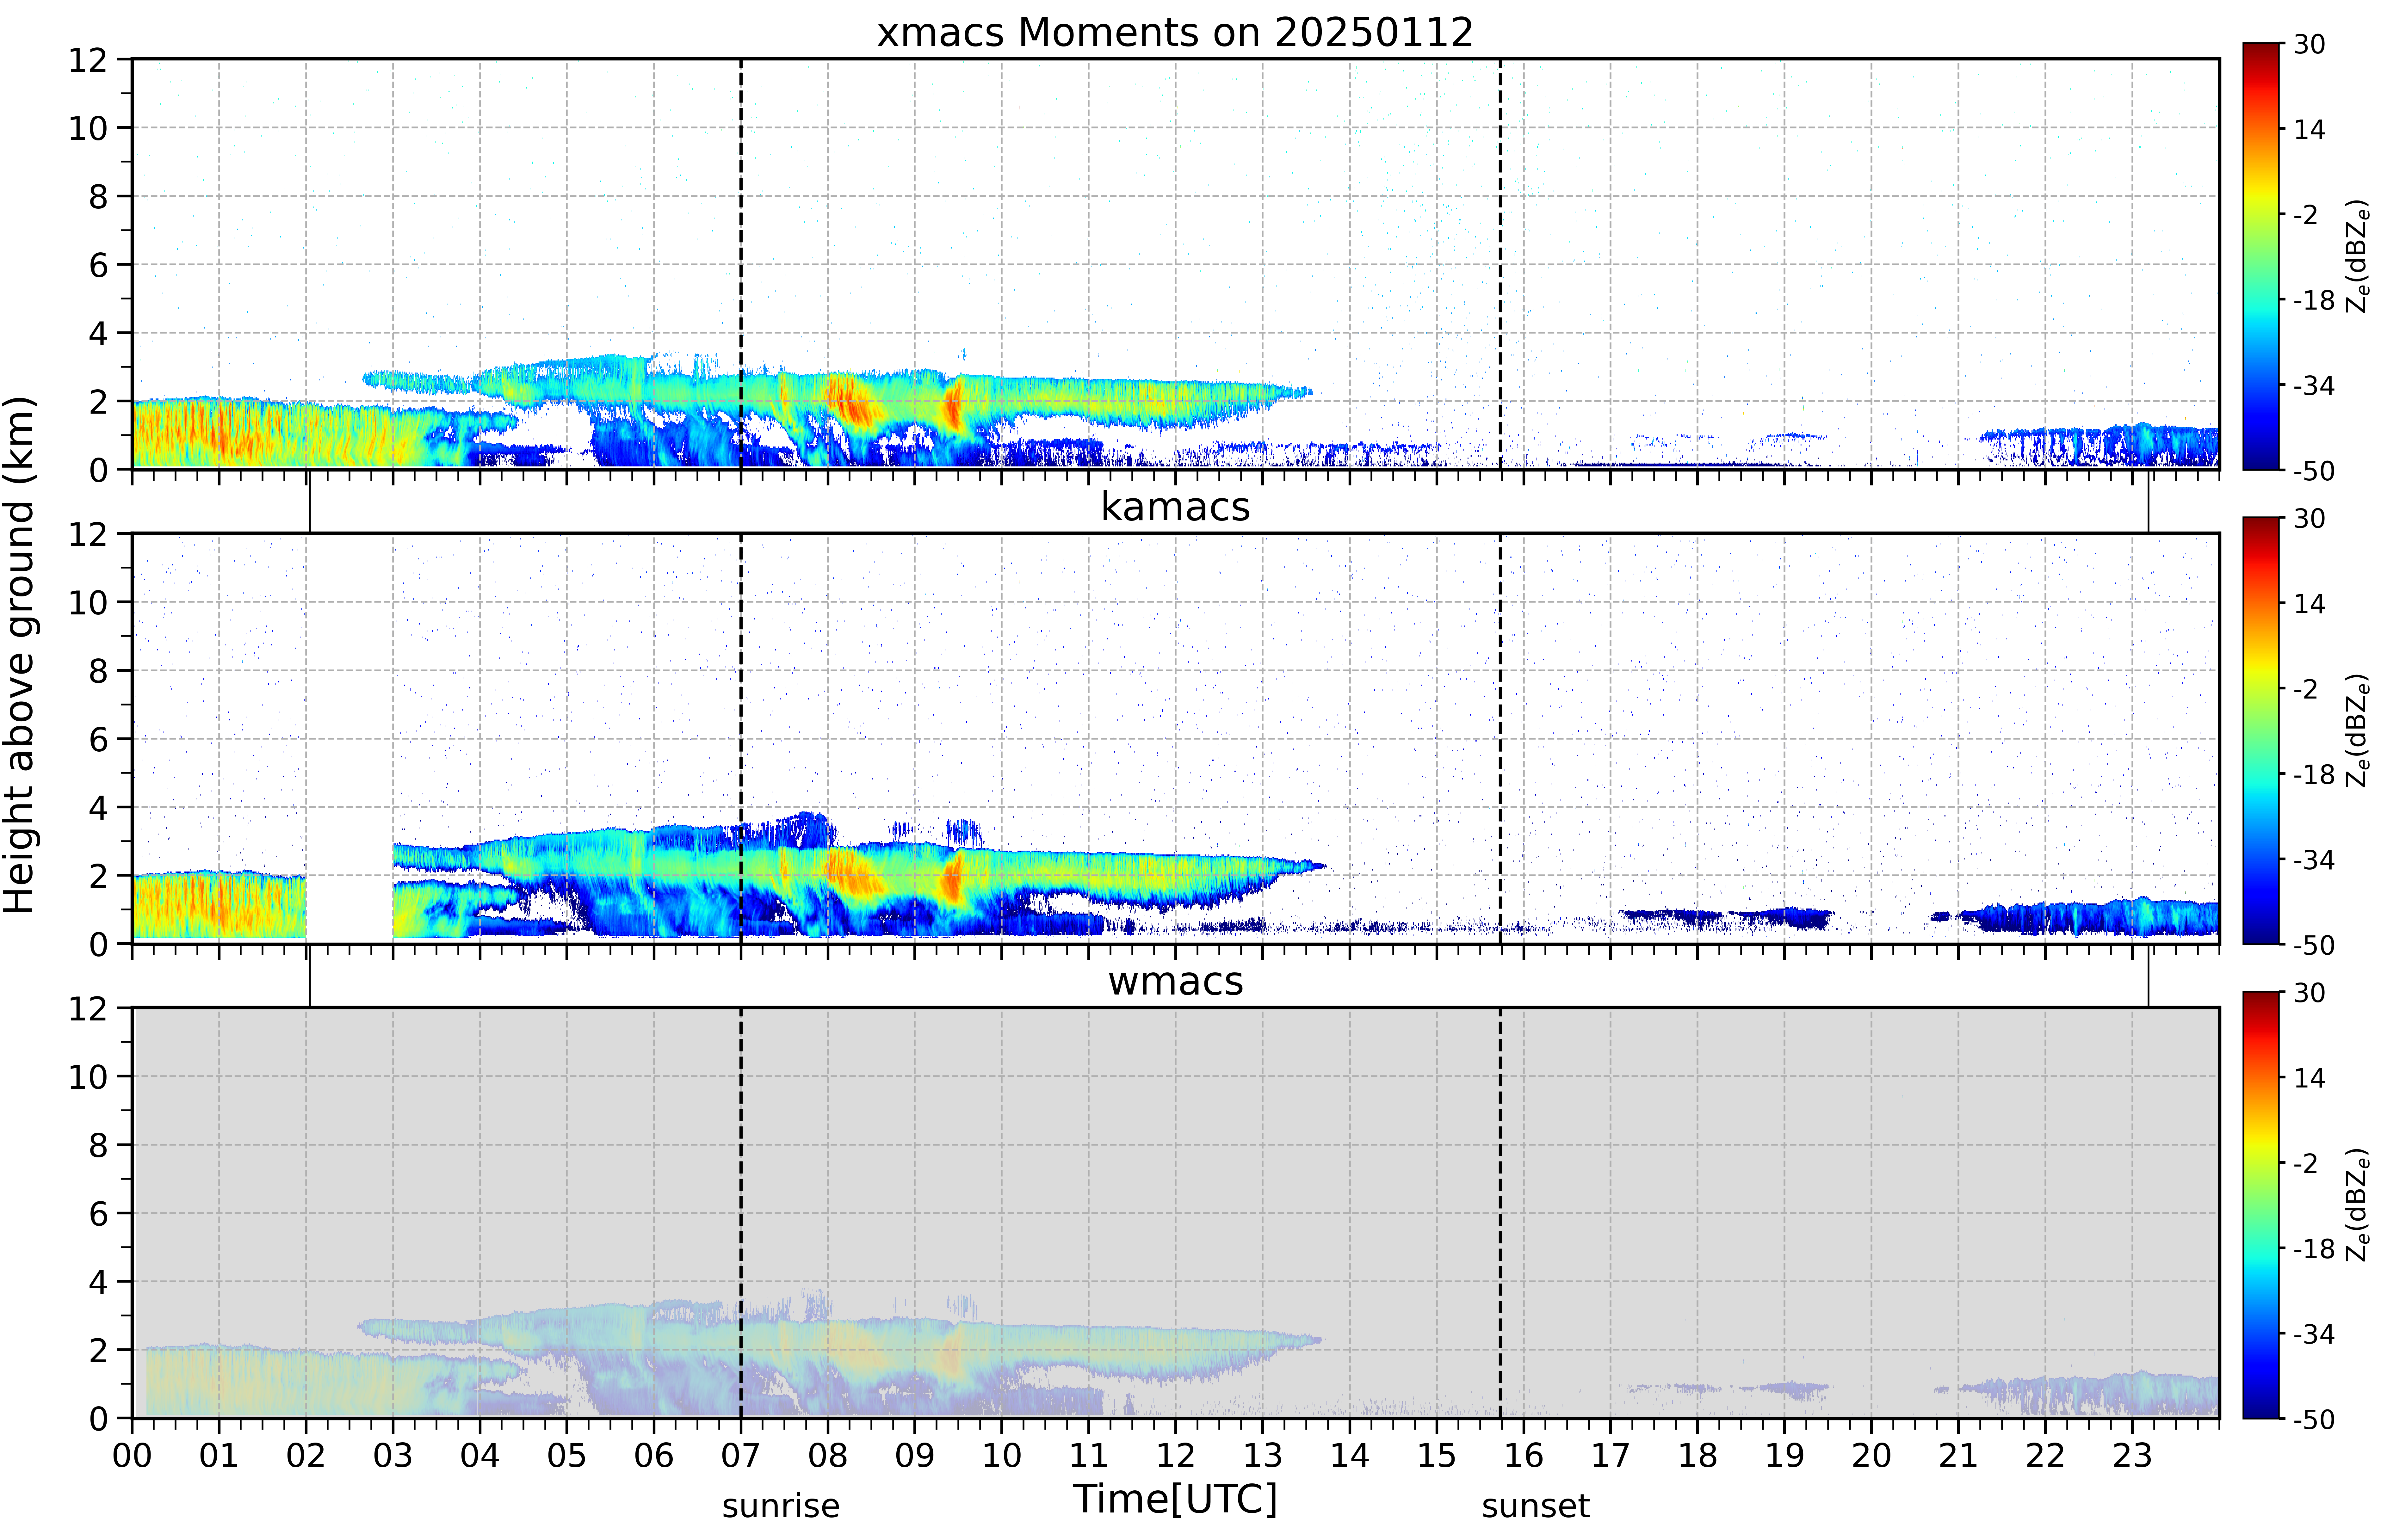Click the sunrise dashed line in the wmacs panel
Image resolution: width=2387 pixels, height=1540 pixels.
[741, 1213]
